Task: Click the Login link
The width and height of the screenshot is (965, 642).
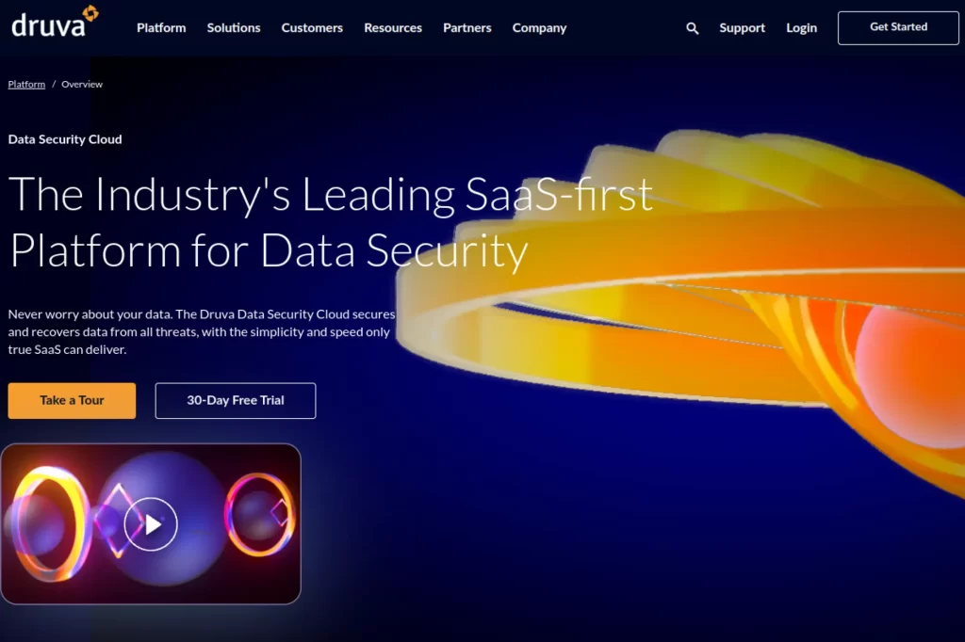Action: (x=801, y=28)
